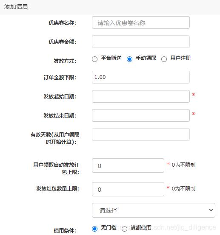Choose the 用户注册 radio option
The width and height of the screenshot is (220, 235).
164,59
